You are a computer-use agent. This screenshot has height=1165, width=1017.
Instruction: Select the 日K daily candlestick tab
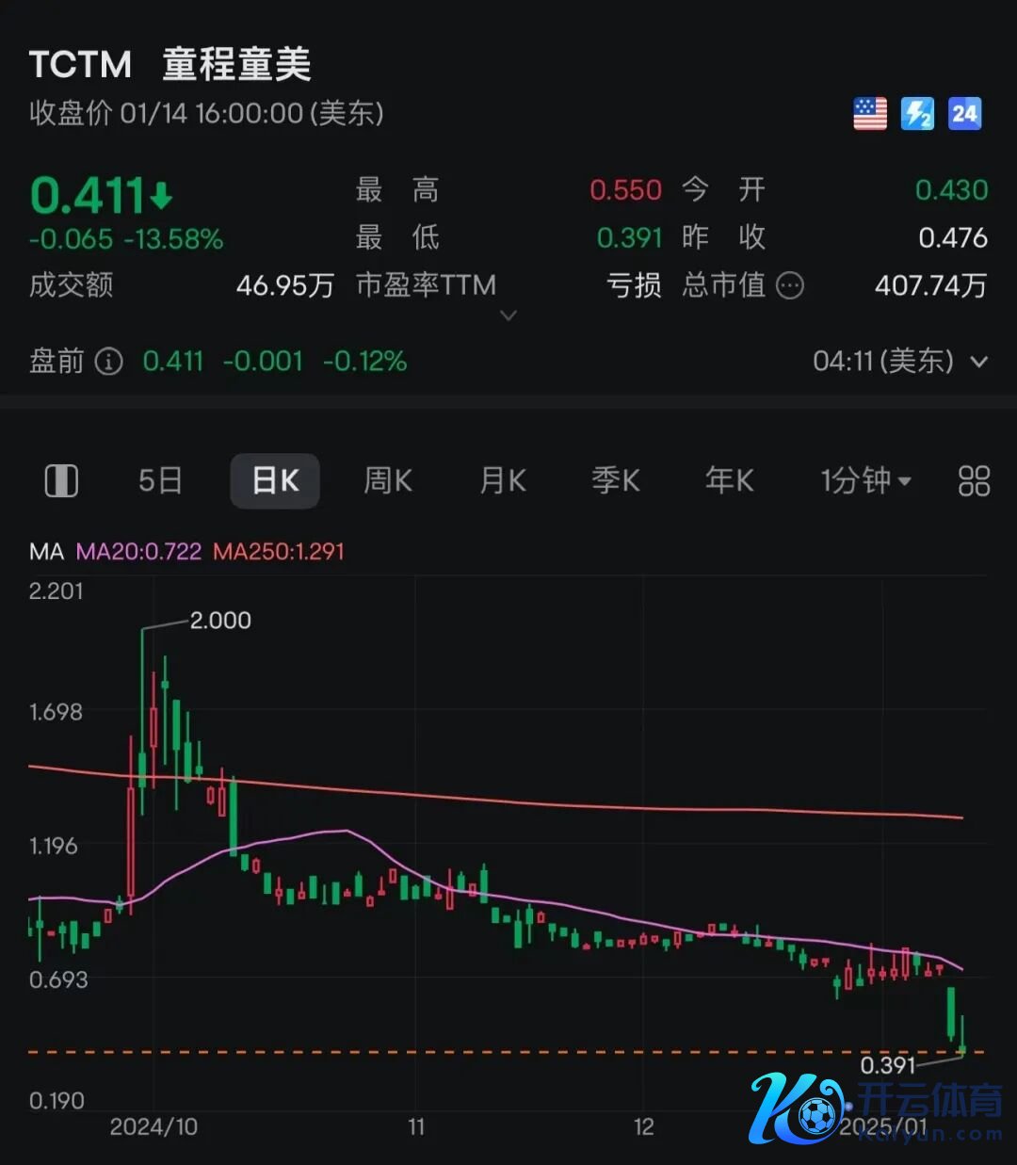click(x=275, y=480)
